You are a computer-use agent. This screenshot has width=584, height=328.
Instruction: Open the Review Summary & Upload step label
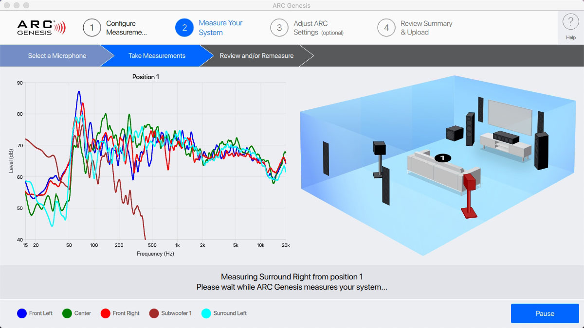(426, 28)
